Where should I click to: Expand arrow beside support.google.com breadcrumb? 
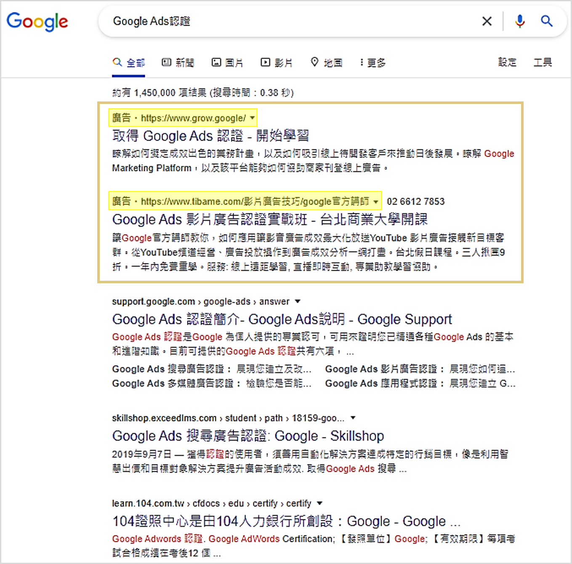coord(298,301)
